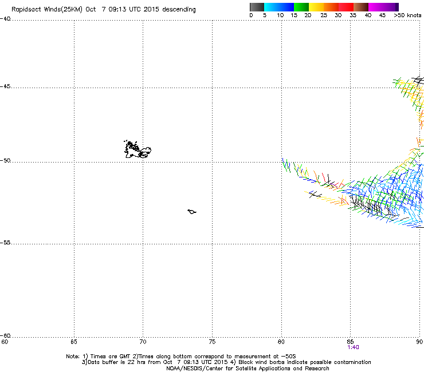Viewport: 424px width, 372px height.
Task: Click the longitude label '80'
Action: 281,342
